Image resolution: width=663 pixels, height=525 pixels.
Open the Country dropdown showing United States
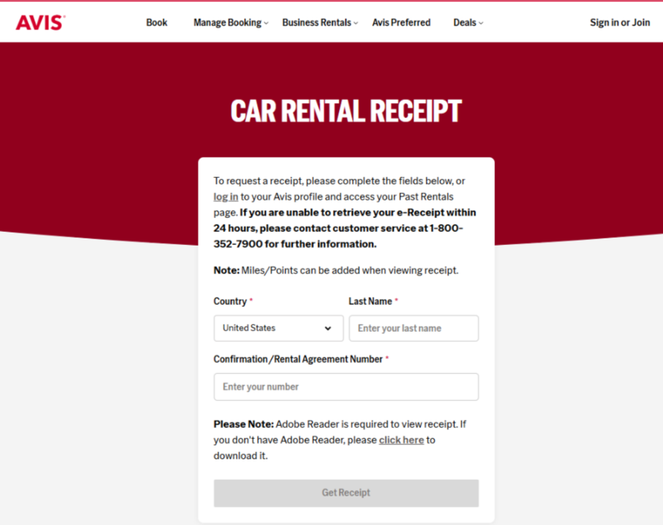click(x=270, y=328)
